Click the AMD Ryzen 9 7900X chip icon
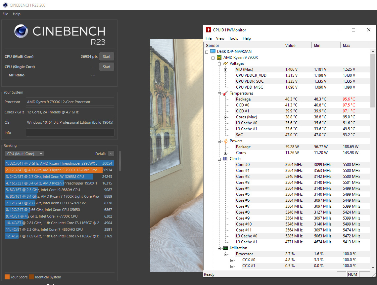Screen dimensions: 377x285 (x=219, y=58)
